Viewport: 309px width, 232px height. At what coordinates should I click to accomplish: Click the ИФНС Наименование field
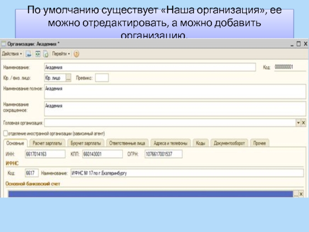click(186, 173)
